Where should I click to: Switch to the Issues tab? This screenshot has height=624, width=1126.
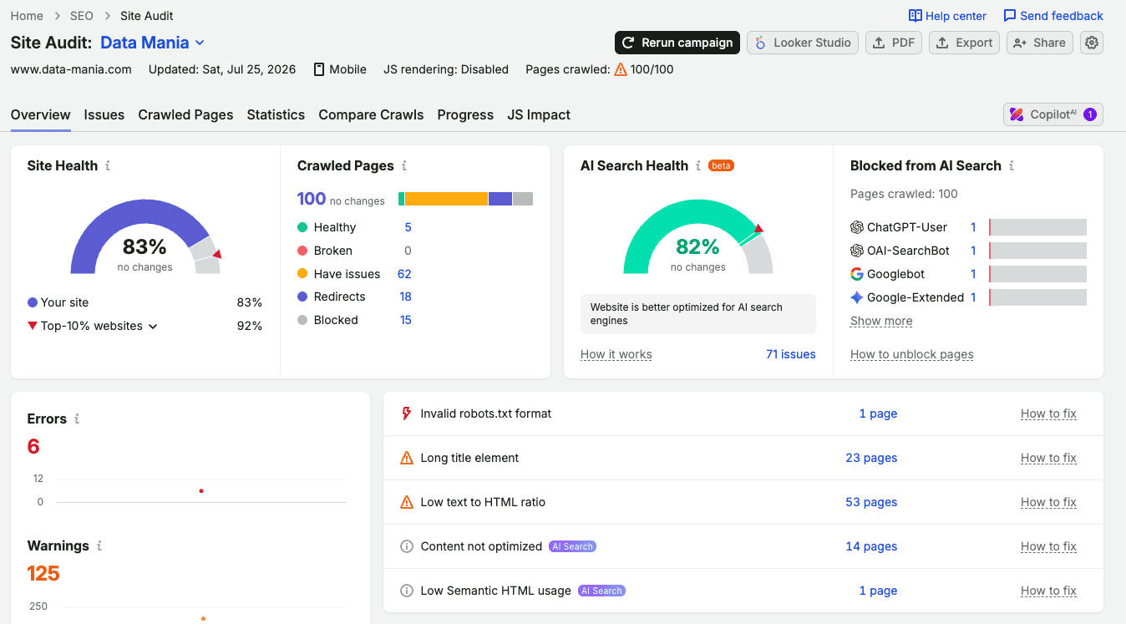pyautogui.click(x=104, y=114)
